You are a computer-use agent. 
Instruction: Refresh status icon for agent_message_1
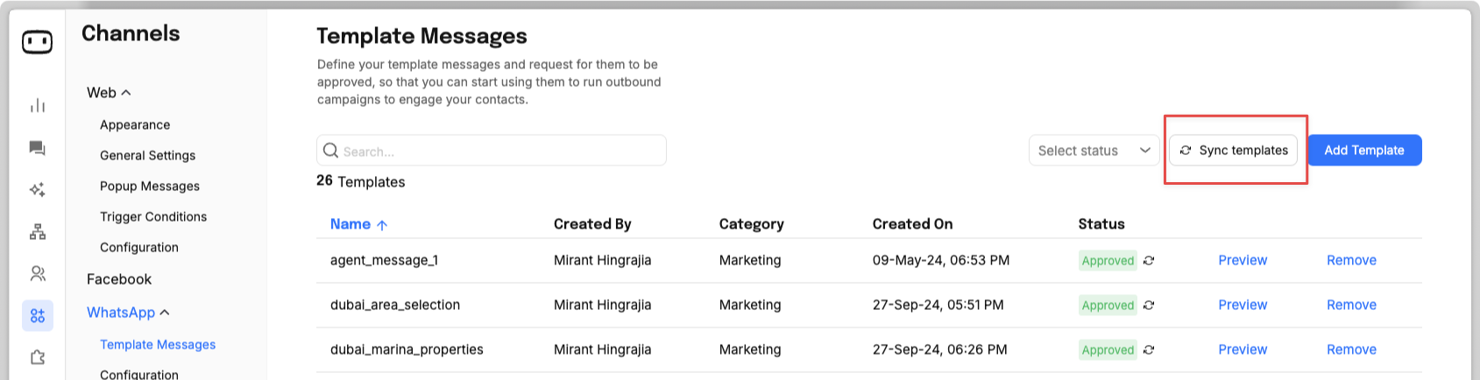pos(1149,260)
